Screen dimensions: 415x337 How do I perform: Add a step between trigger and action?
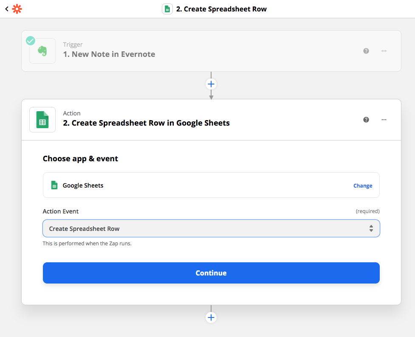pyautogui.click(x=211, y=84)
